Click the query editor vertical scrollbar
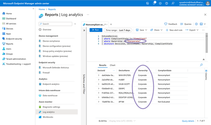This screenshot has height=125, width=211. [x=207, y=43]
